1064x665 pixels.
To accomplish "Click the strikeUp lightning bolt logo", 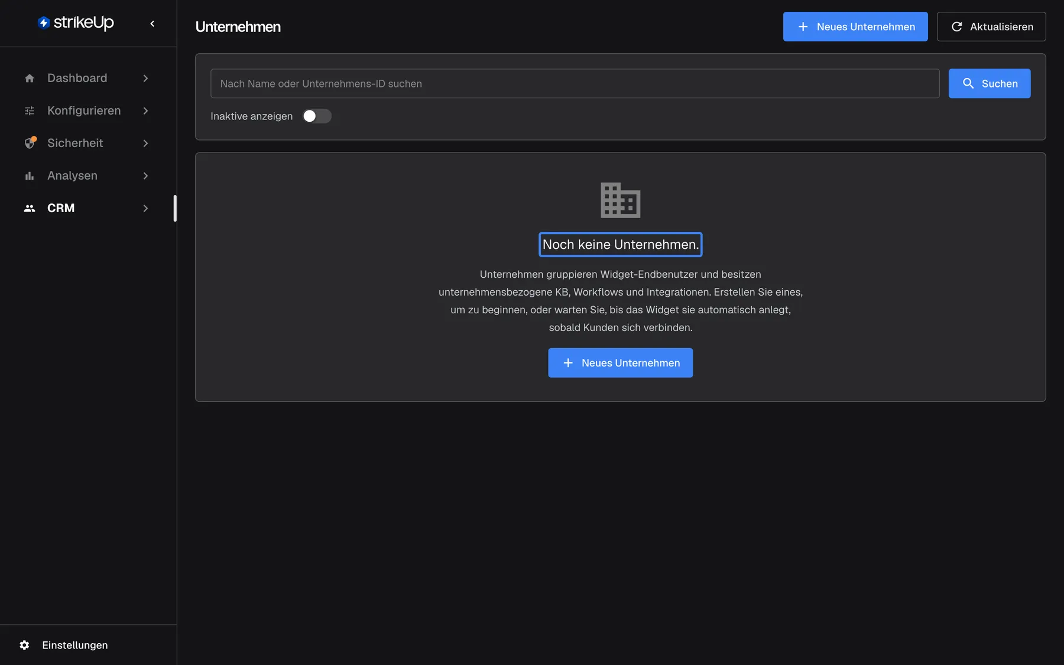I will click(x=43, y=22).
